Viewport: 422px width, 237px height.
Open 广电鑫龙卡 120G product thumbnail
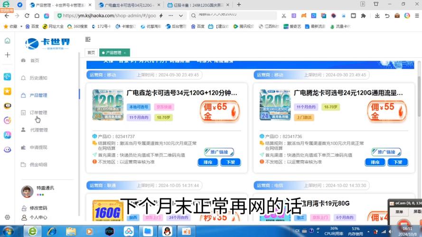pyautogui.click(x=108, y=105)
